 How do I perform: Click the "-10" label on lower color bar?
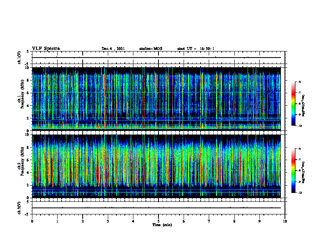click(300, 192)
